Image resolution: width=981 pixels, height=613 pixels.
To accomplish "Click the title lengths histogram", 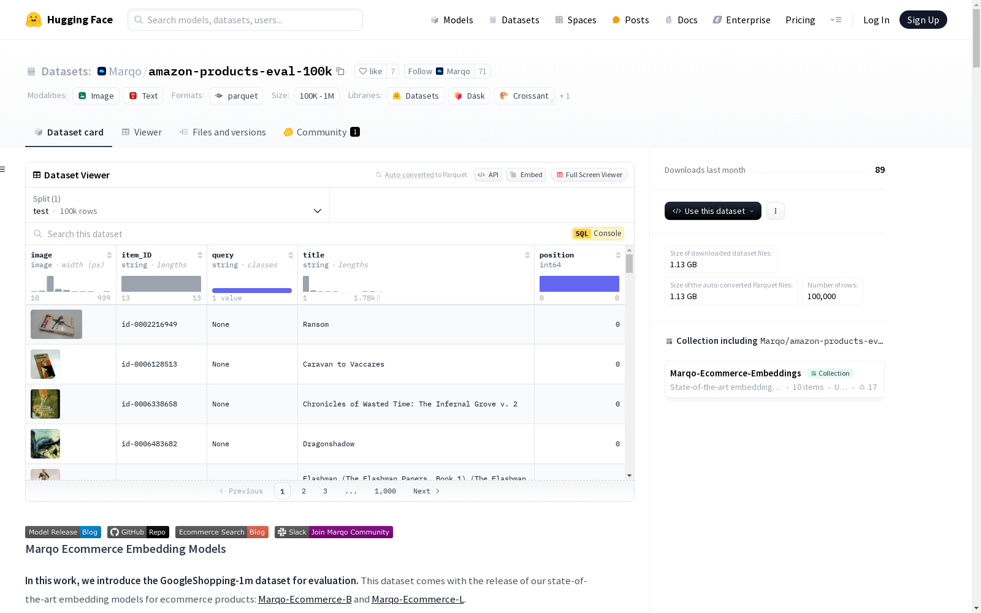I will point(343,283).
